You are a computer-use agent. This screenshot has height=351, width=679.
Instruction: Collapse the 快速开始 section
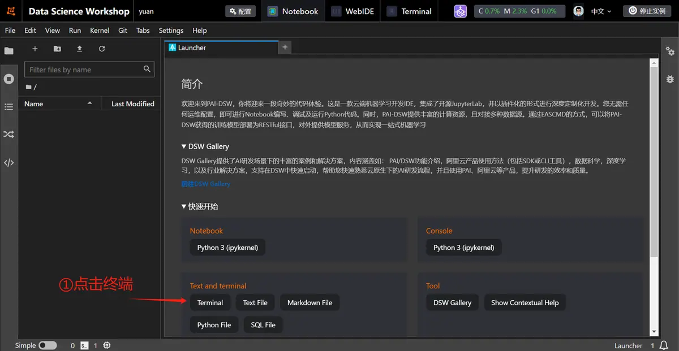coord(200,206)
